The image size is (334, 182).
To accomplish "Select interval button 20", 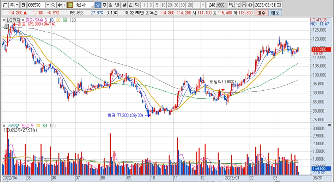I will [170, 5].
